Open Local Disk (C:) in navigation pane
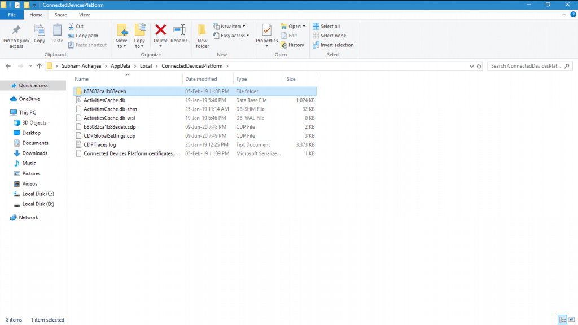Image resolution: width=578 pixels, height=325 pixels. coord(38,194)
